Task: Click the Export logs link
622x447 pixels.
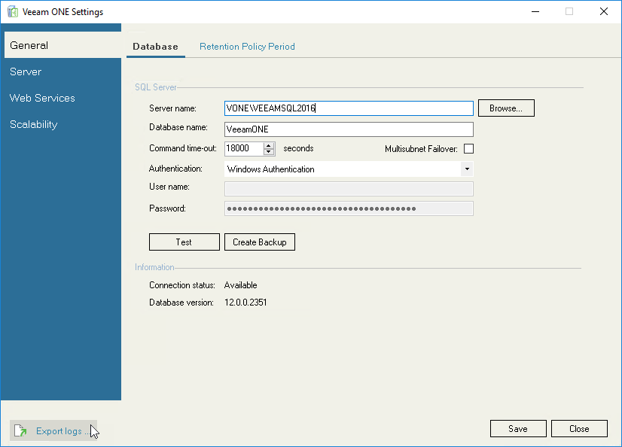Action: coord(58,430)
